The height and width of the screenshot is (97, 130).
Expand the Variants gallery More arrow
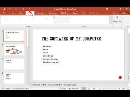[110, 22]
